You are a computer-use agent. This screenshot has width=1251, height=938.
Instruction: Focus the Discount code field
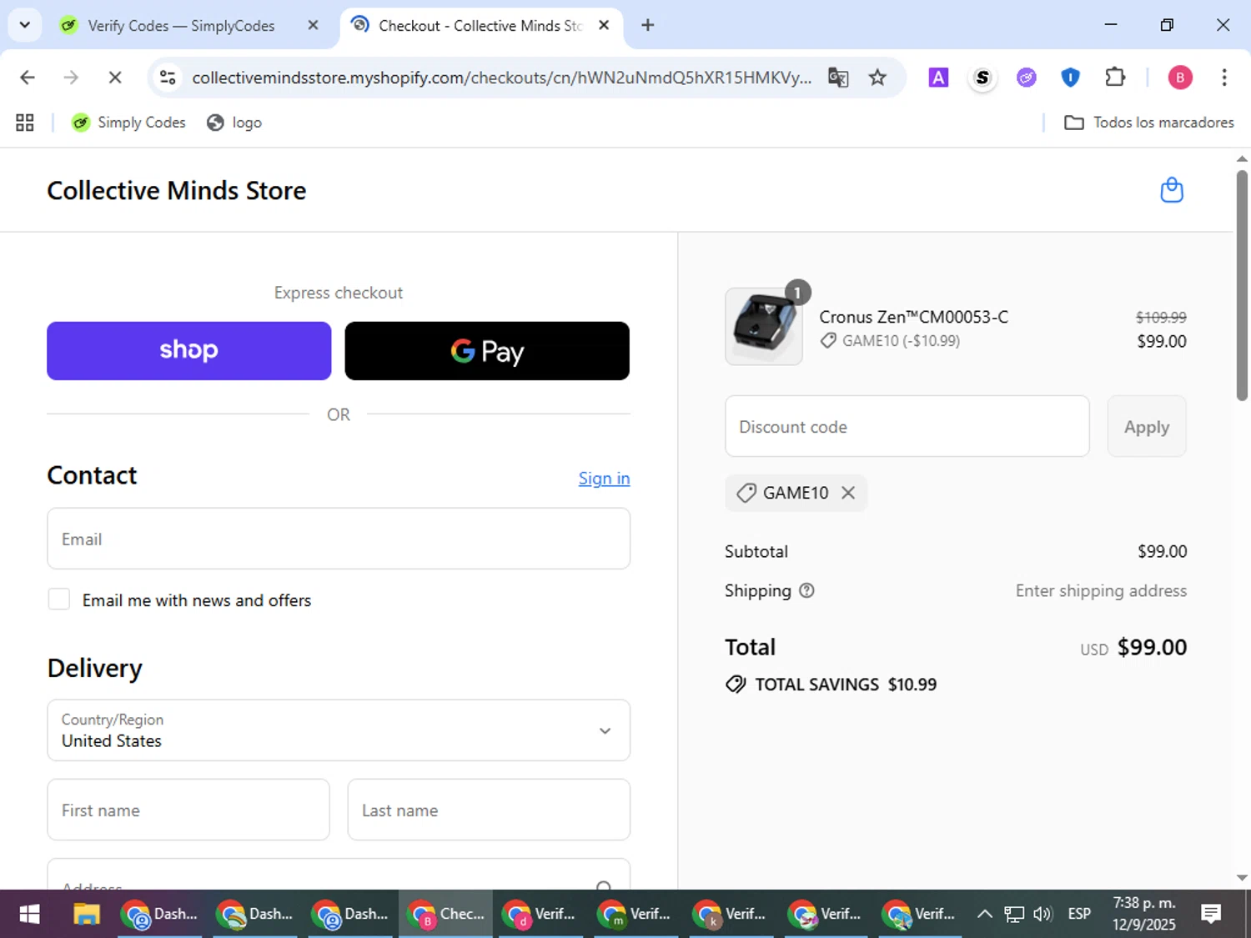907,426
